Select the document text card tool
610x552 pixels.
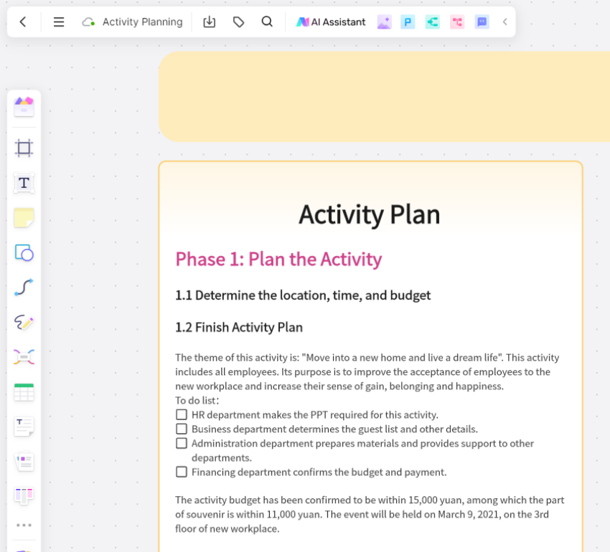coord(24,427)
